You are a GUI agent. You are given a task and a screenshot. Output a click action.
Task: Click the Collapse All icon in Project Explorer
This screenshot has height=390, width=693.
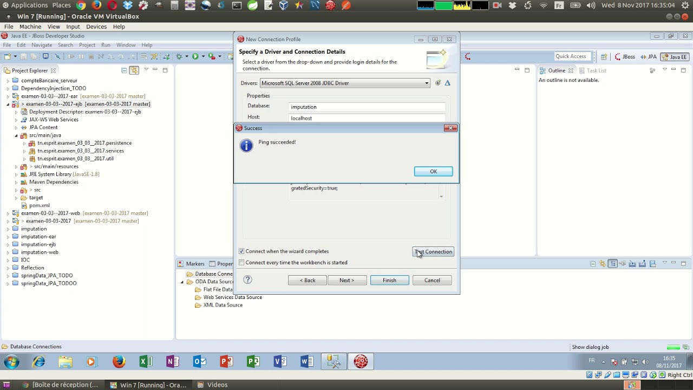tap(124, 70)
